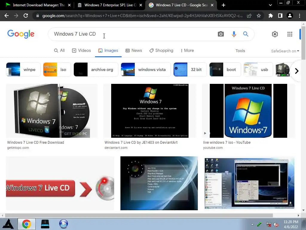Select the Videos results tab
Screen dimensions: 306x230
click(81, 50)
